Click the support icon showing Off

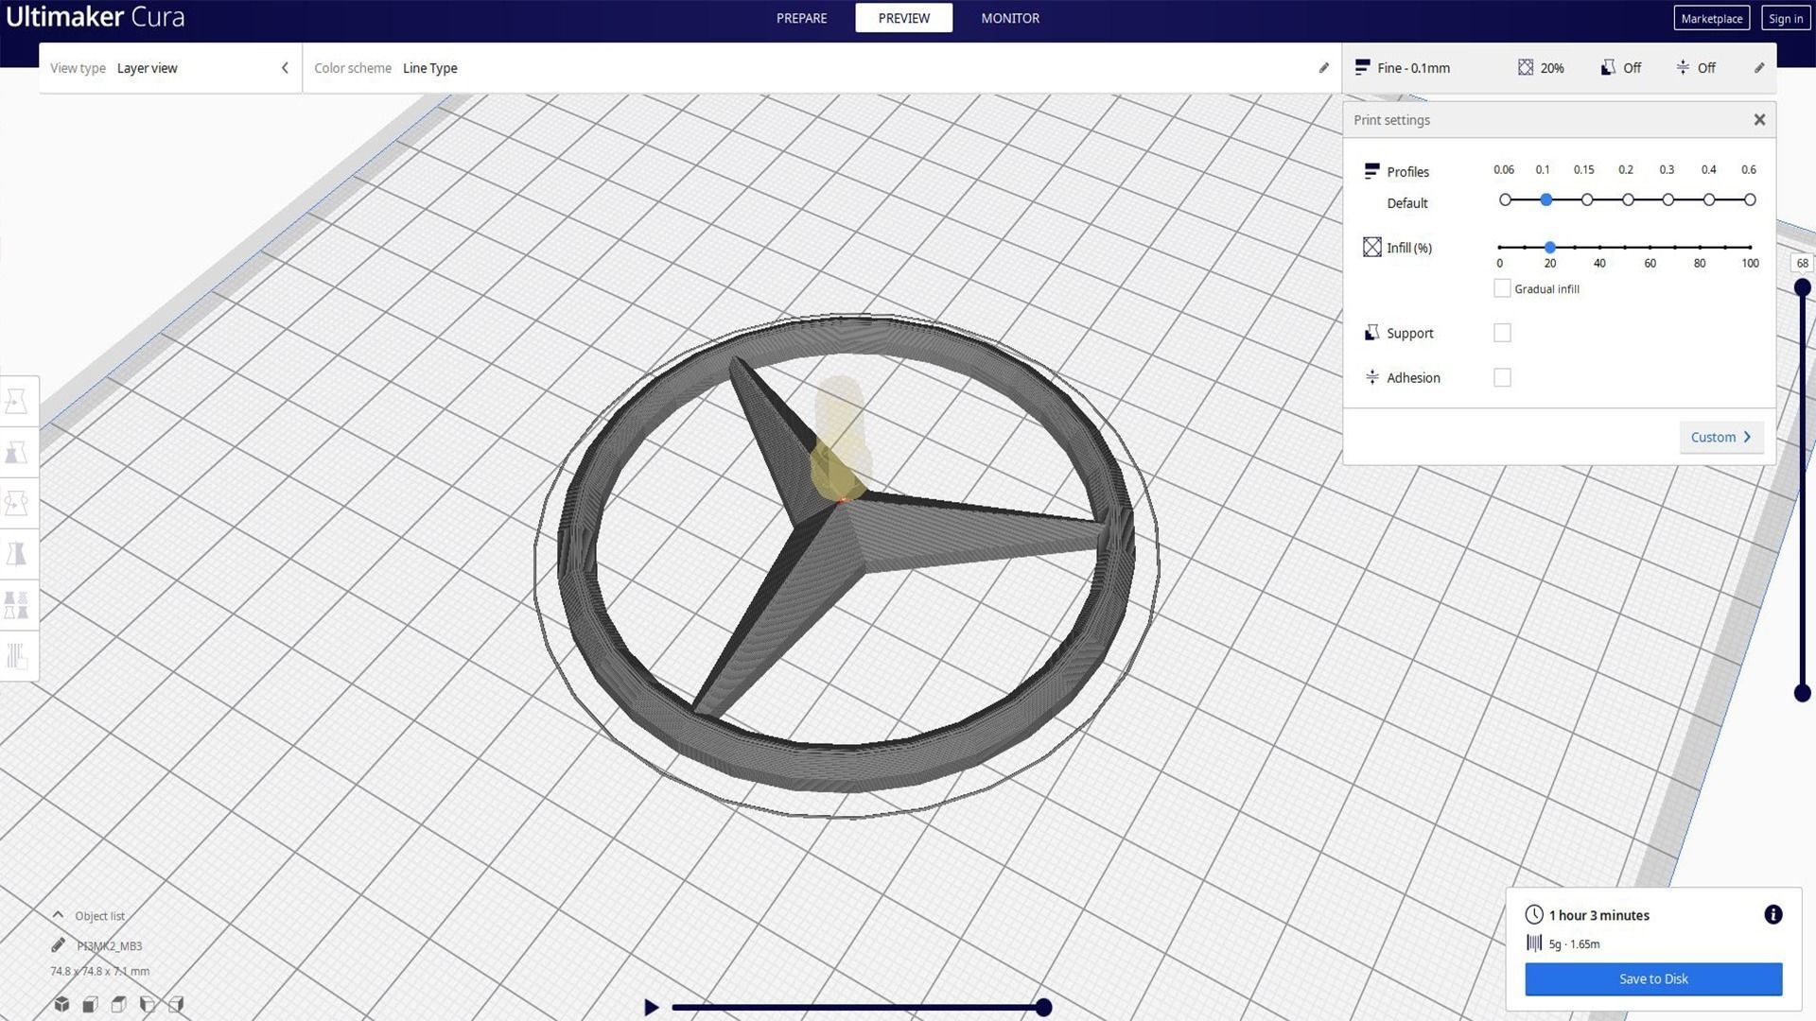(1608, 68)
